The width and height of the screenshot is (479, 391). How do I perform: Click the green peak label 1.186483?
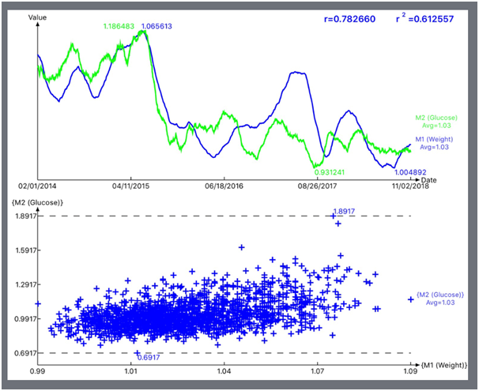pos(119,27)
